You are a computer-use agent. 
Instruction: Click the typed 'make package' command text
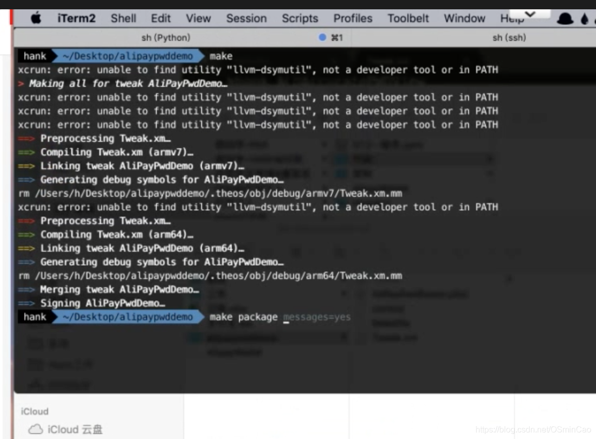click(243, 317)
